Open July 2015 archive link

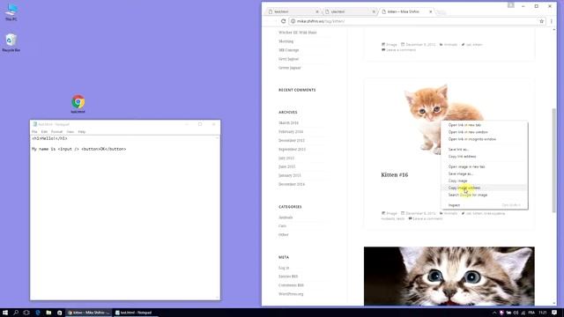(x=286, y=158)
